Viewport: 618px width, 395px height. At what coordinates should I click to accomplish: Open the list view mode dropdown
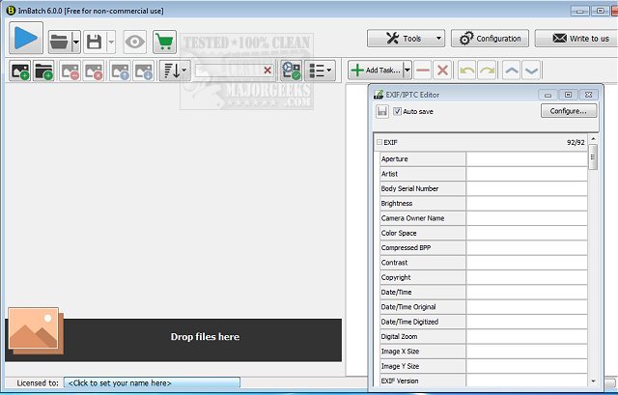pyautogui.click(x=320, y=71)
